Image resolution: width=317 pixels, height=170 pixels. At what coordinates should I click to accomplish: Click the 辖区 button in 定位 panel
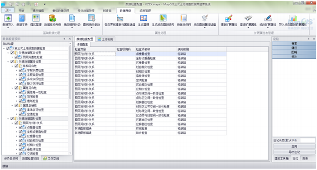coord(294,48)
